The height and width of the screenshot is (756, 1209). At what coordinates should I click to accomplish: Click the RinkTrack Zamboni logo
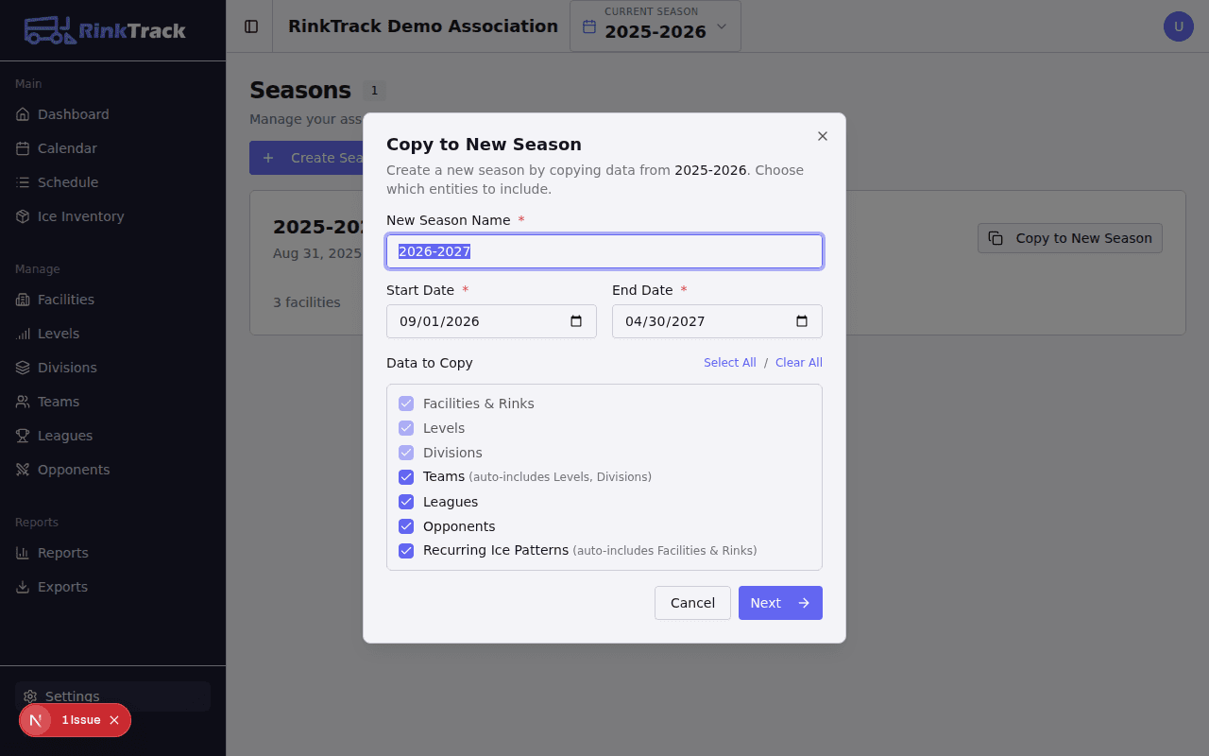pos(49,29)
